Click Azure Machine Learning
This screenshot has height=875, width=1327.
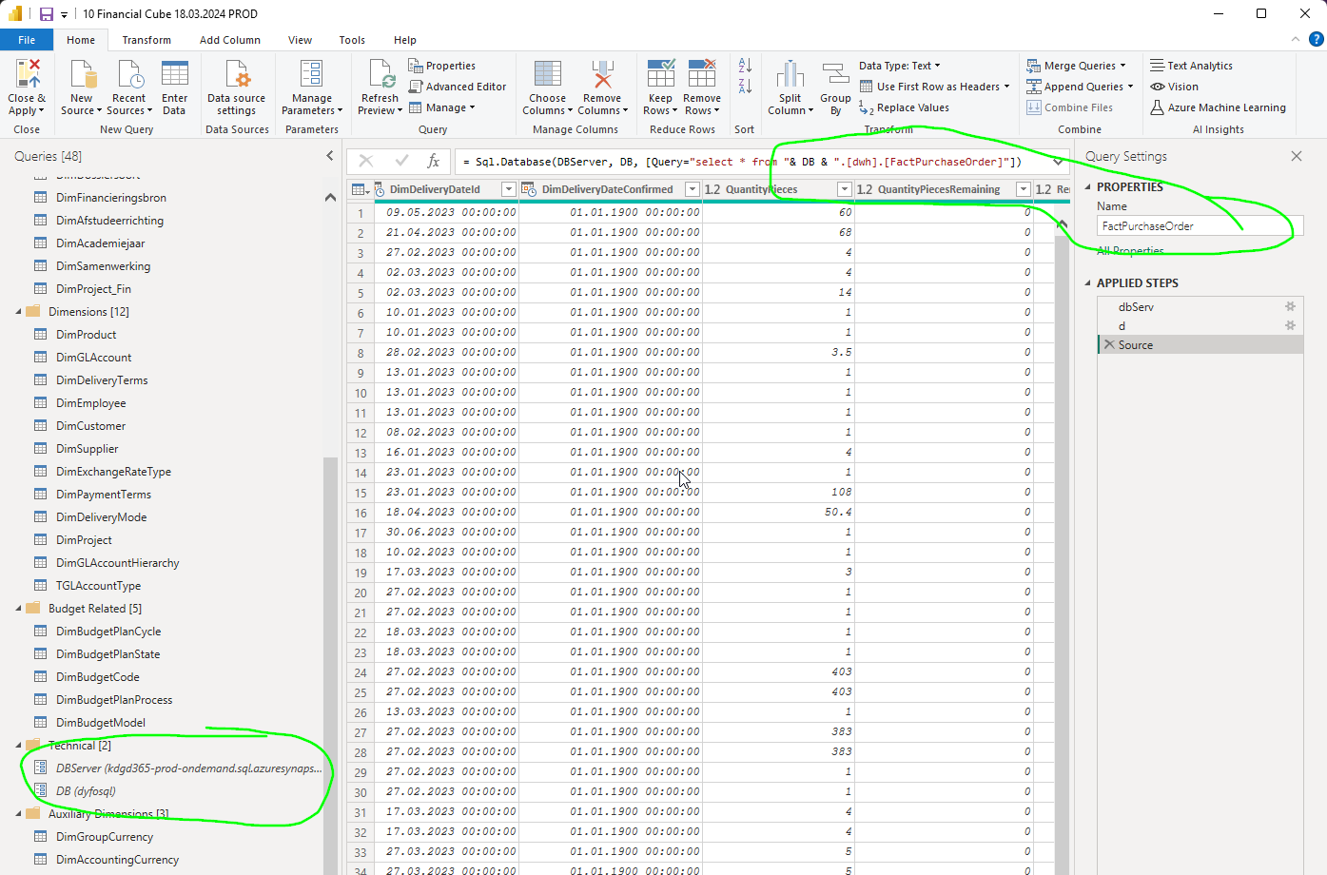(x=1218, y=107)
